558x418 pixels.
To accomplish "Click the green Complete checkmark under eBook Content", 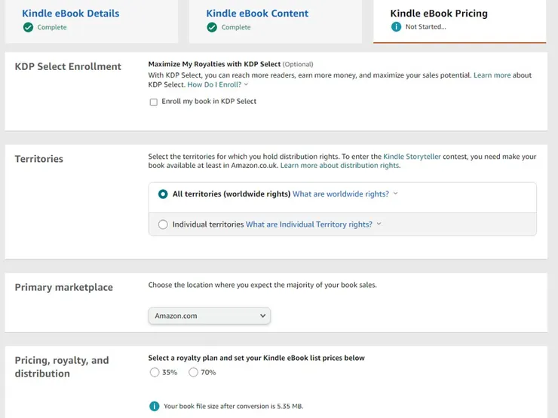I will (213, 27).
